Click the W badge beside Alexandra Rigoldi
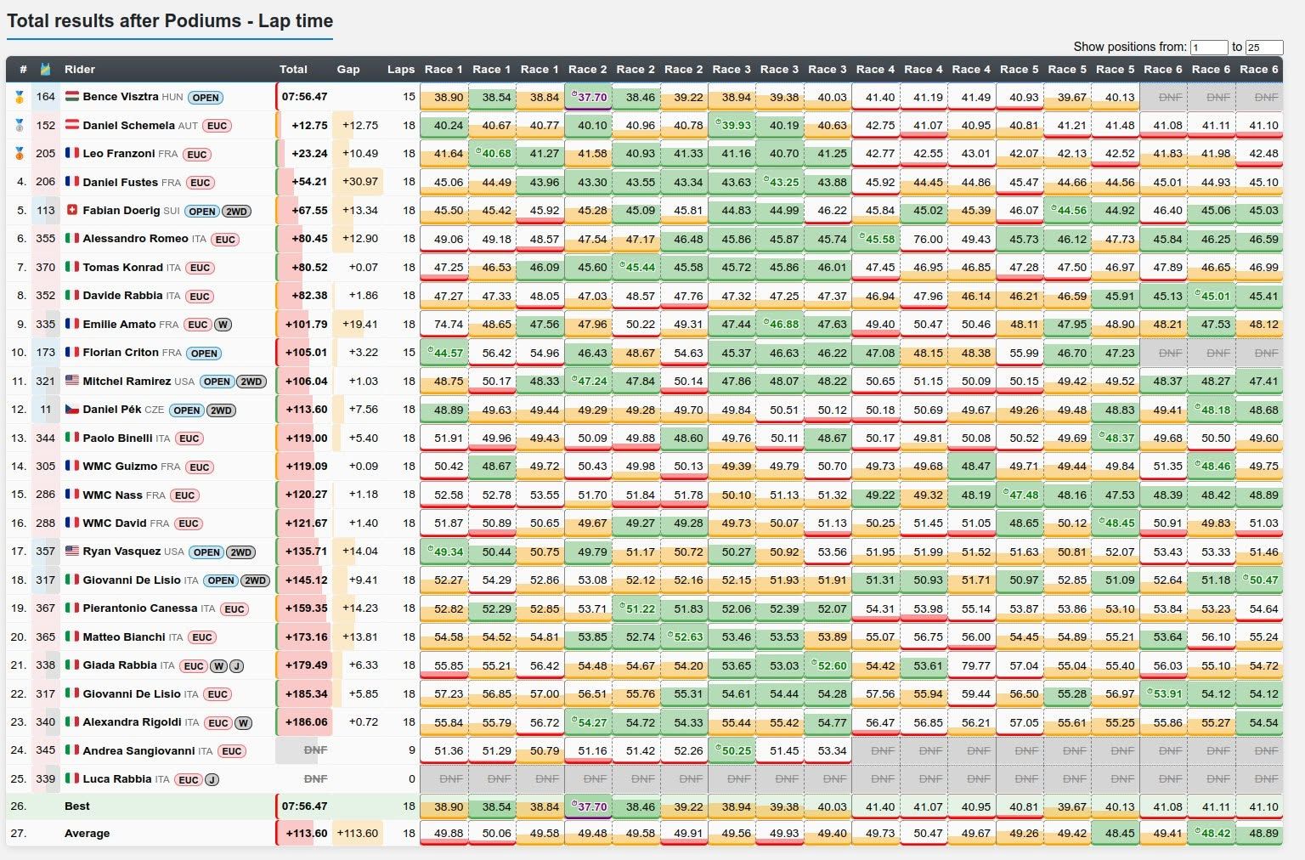The width and height of the screenshot is (1305, 860). tap(243, 723)
